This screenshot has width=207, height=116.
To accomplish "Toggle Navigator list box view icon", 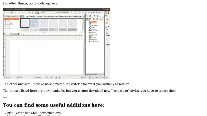I will [87, 19].
